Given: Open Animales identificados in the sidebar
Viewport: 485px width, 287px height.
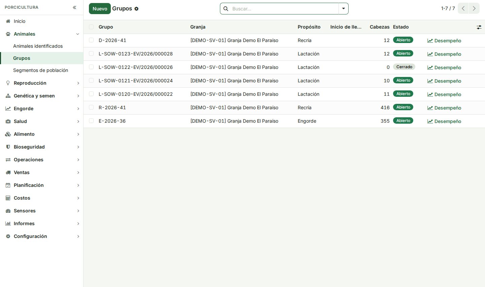Looking at the screenshot, I should click(41, 46).
